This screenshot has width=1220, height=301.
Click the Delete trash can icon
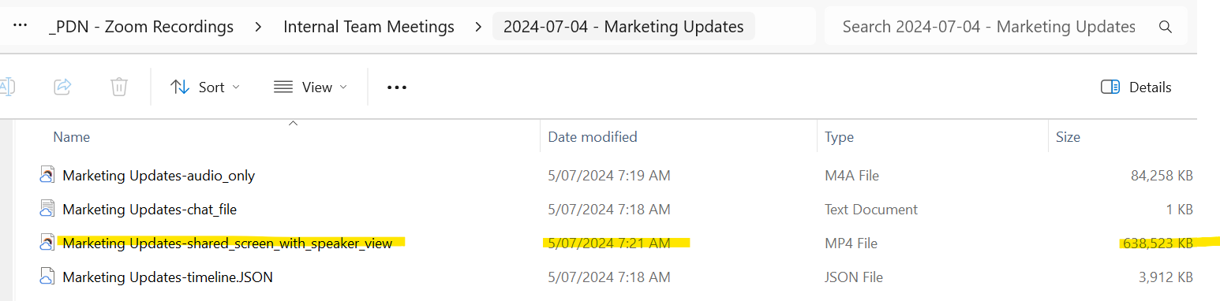click(119, 87)
